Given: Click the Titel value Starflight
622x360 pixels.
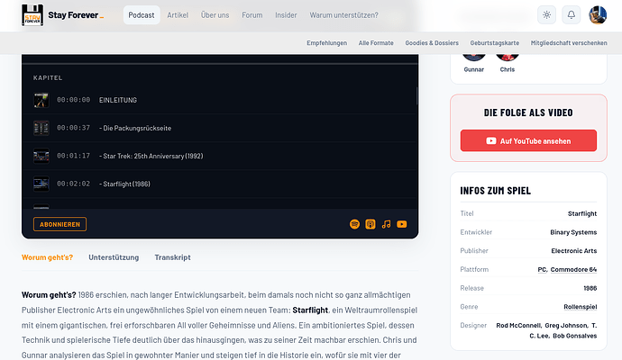Looking at the screenshot, I should pos(582,214).
